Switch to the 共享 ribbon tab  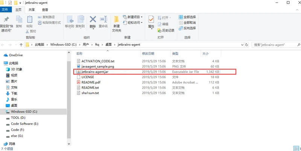[x=31, y=10]
